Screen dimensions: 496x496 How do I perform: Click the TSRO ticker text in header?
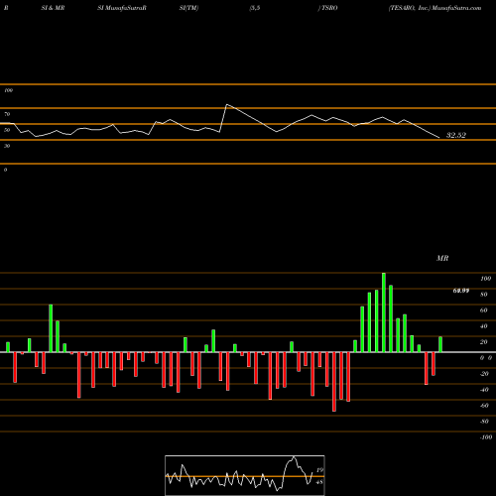329,8
